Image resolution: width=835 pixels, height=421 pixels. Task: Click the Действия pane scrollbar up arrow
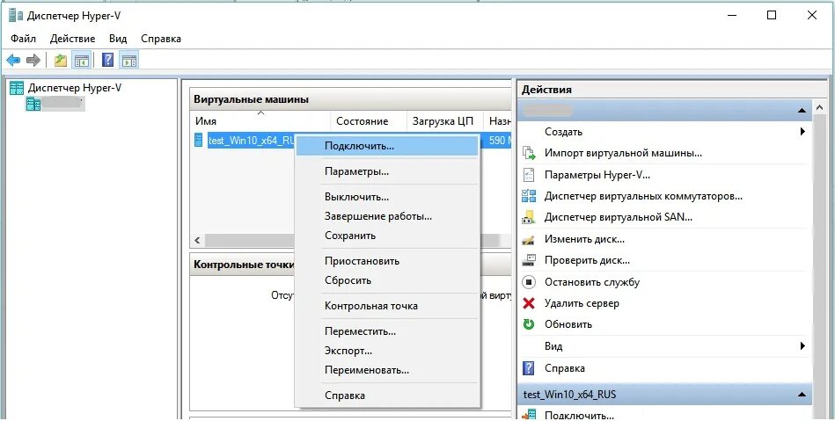click(x=819, y=108)
